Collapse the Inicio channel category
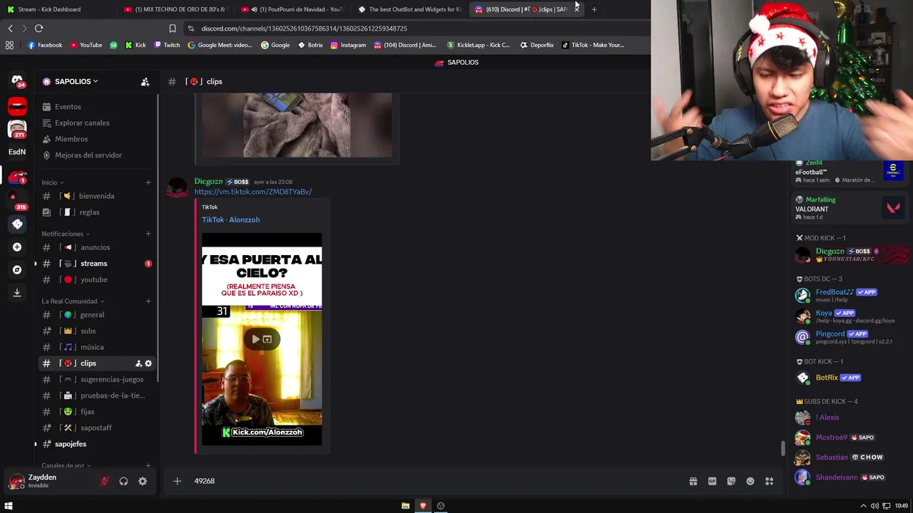Image resolution: width=913 pixels, height=513 pixels. click(52, 182)
